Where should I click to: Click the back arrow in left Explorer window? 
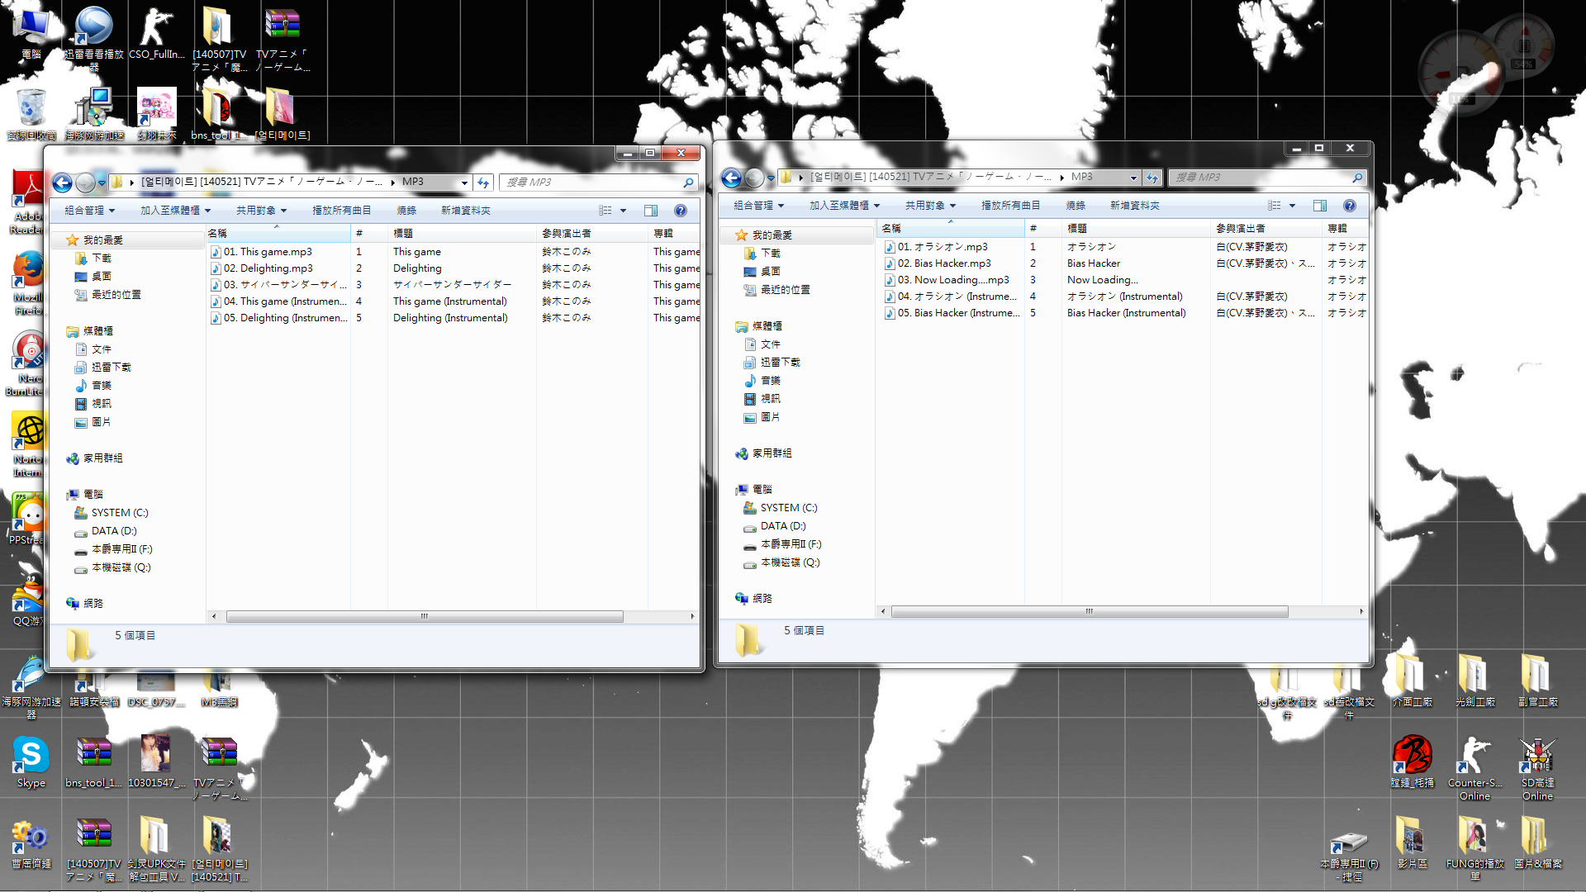click(x=62, y=183)
